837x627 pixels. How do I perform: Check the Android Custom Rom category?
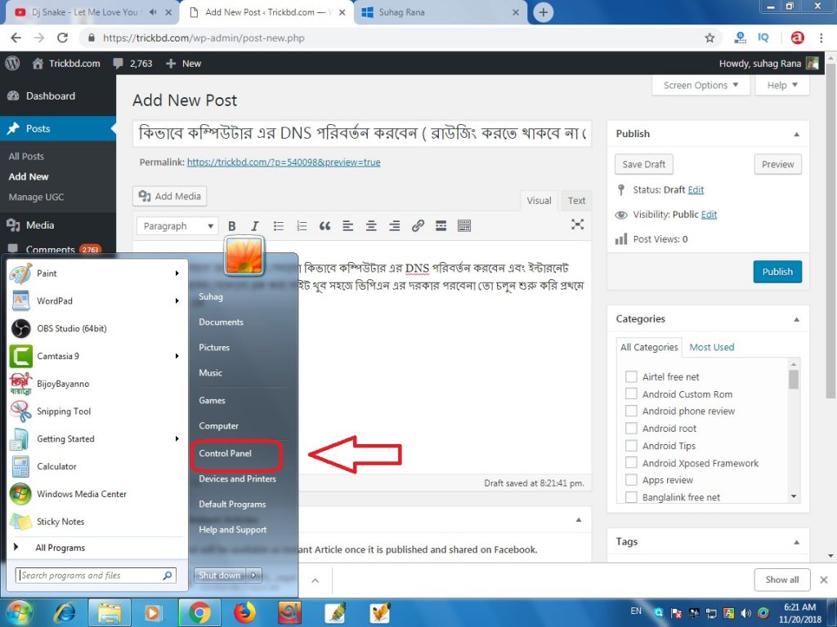coord(631,394)
